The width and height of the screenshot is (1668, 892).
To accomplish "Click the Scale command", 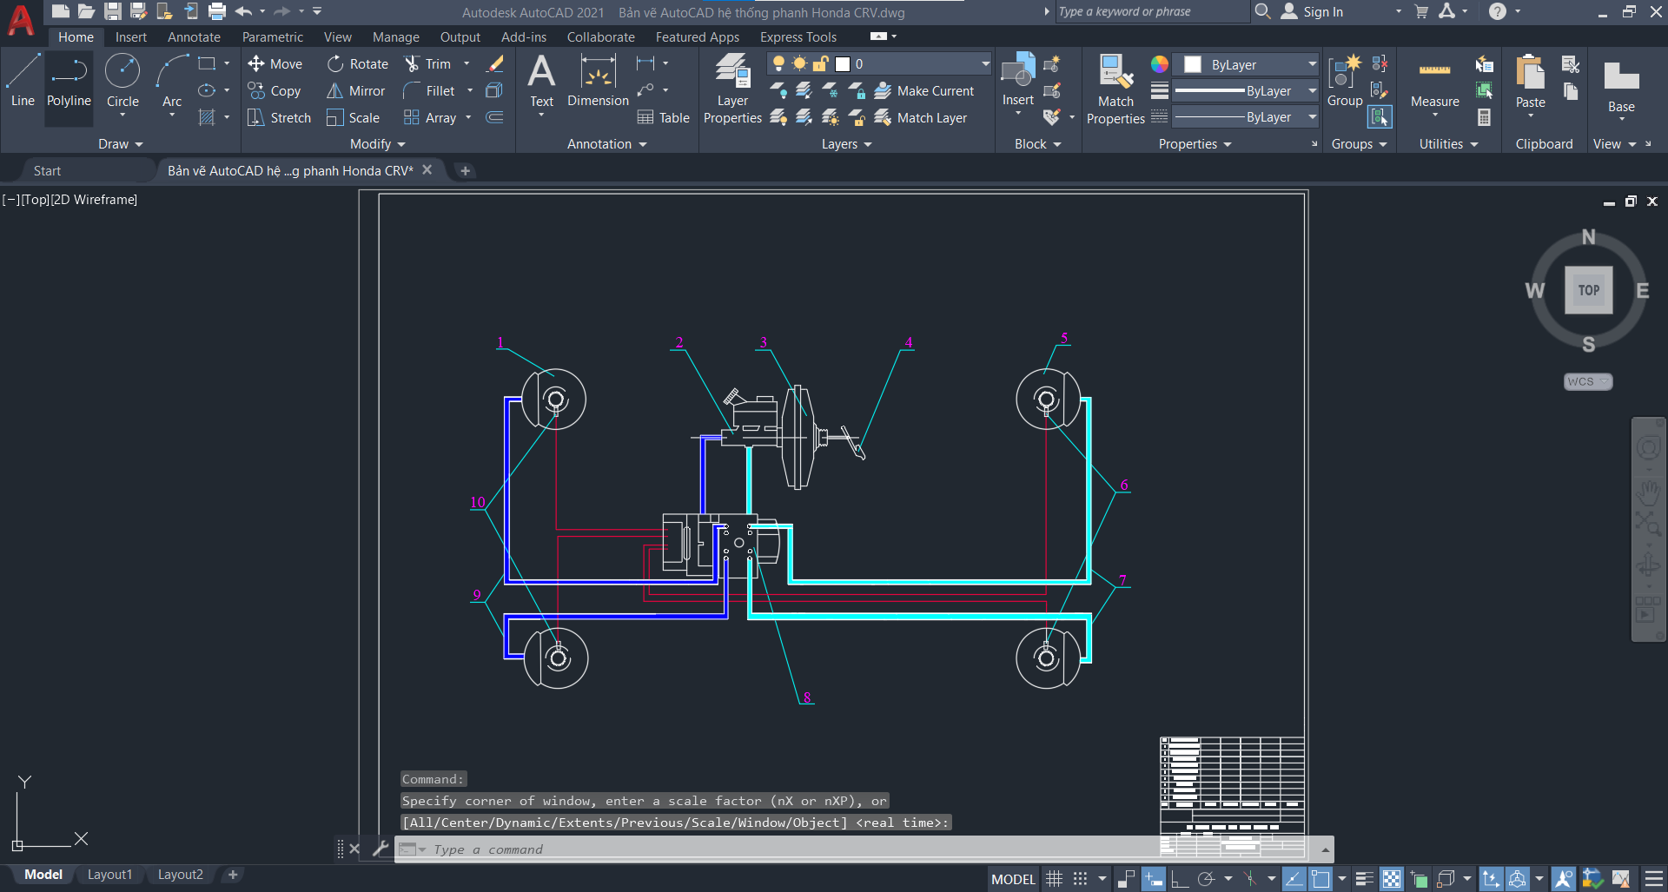I will 353,118.
